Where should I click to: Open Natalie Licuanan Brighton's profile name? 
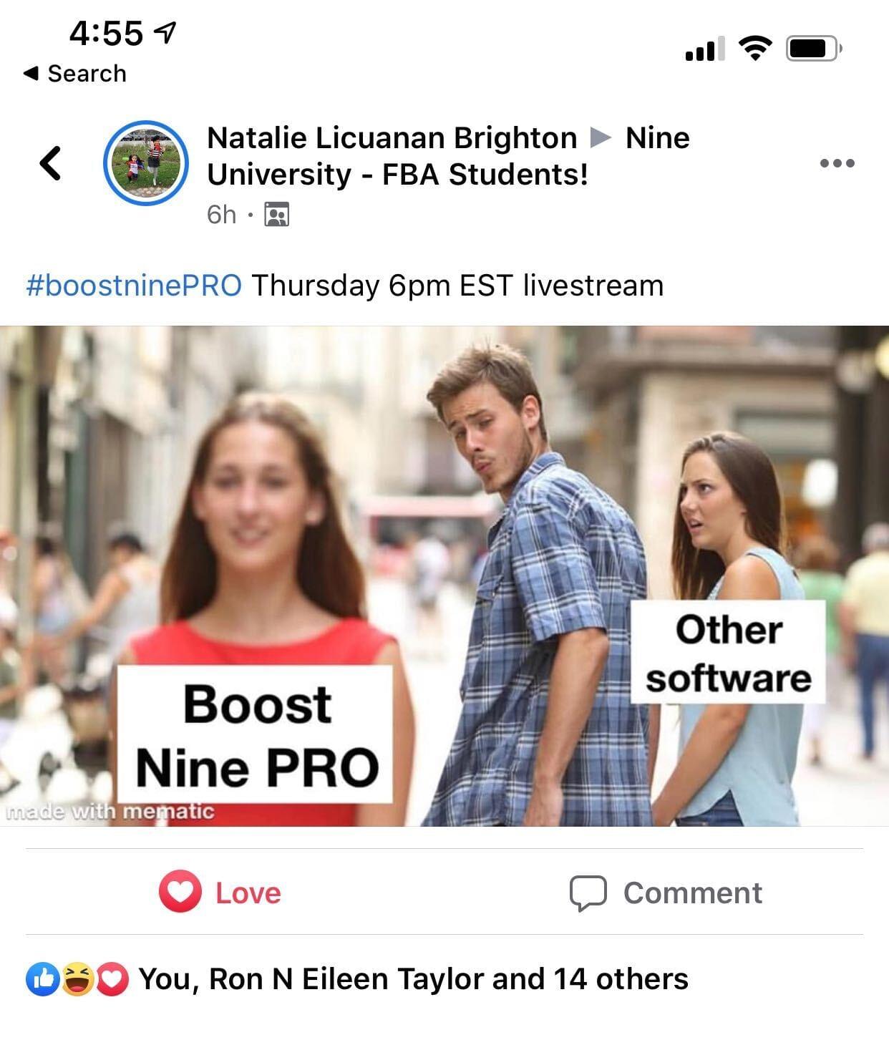click(x=392, y=137)
